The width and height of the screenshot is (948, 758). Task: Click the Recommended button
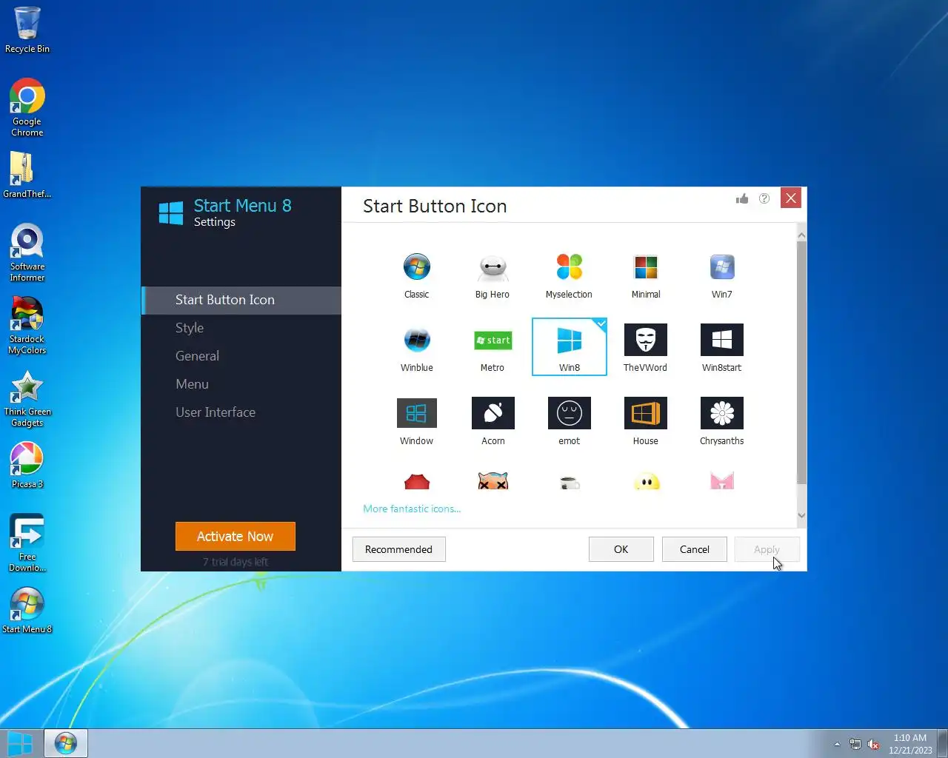[398, 549]
